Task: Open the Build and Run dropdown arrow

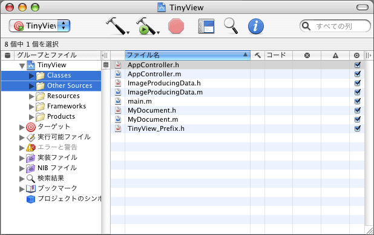Action: pyautogui.click(x=158, y=33)
